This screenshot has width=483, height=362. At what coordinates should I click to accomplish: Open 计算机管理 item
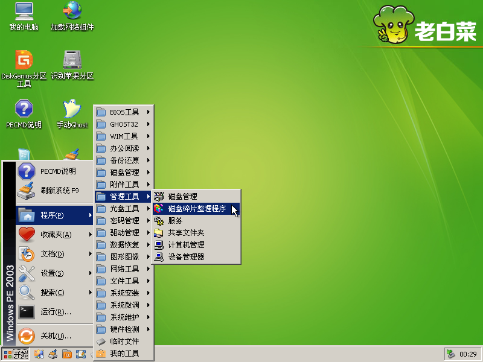point(196,245)
